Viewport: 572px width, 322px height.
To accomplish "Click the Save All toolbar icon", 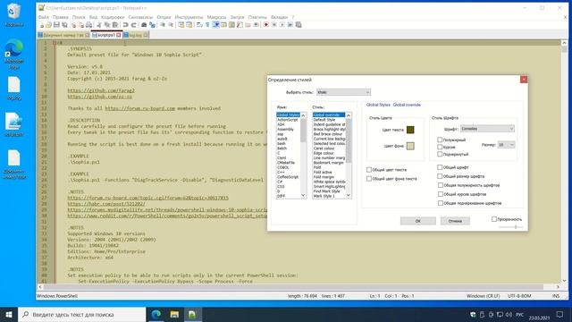I will coord(64,25).
